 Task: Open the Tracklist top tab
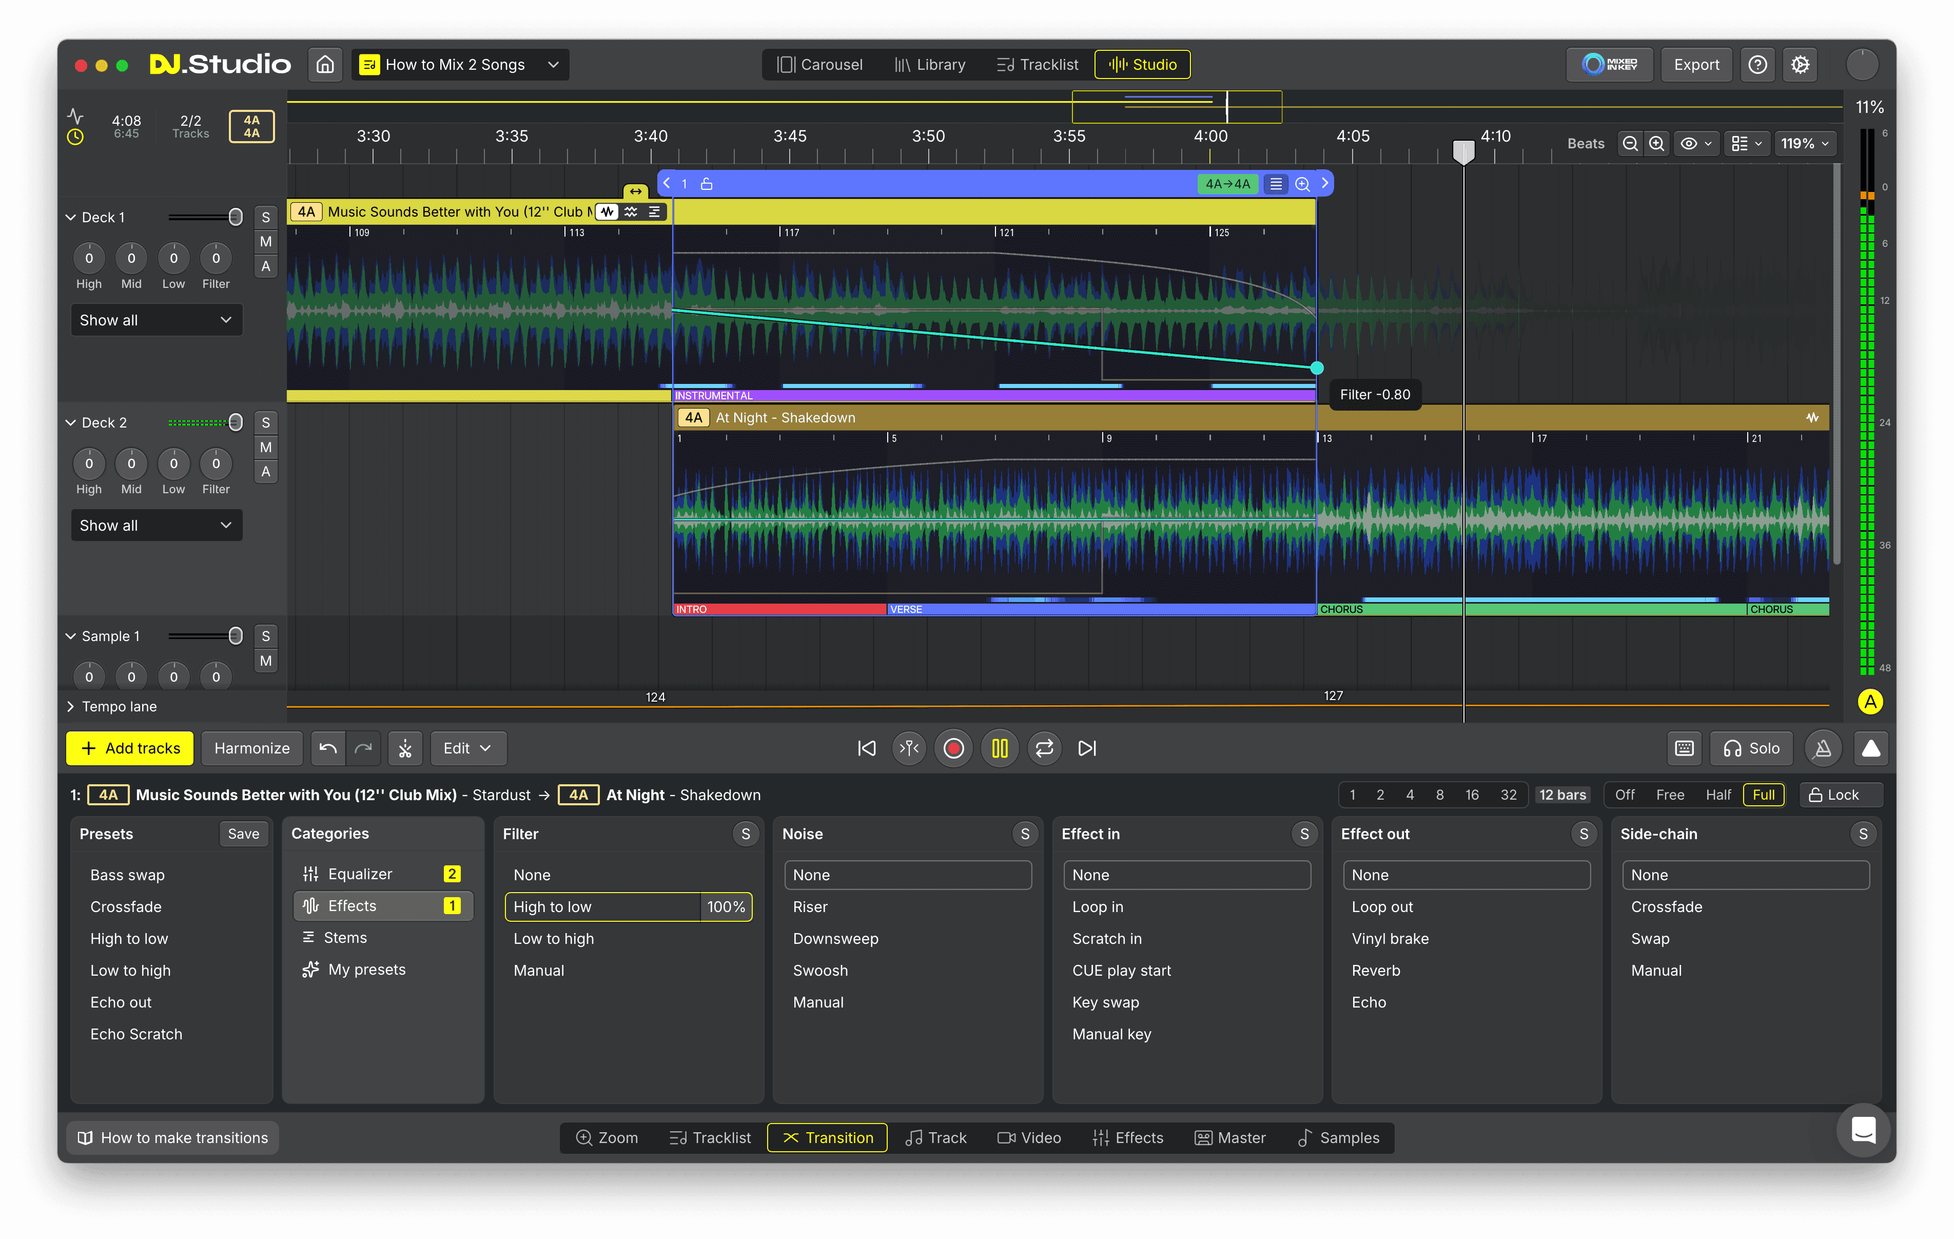coord(1037,64)
